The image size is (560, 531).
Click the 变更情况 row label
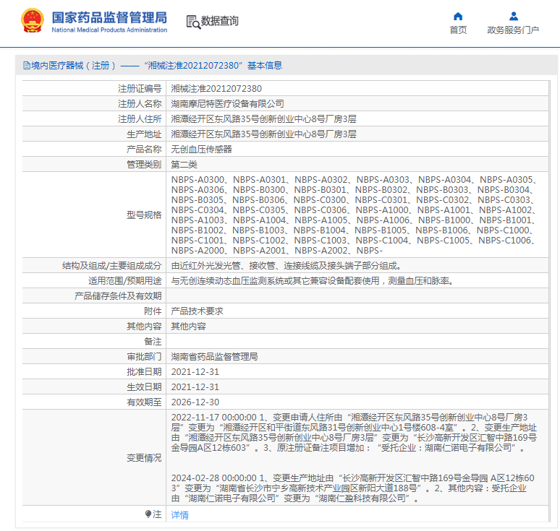[144, 457]
